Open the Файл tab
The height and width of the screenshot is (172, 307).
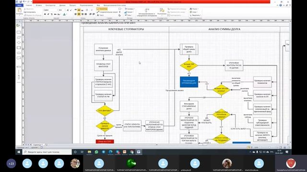pos(19,5)
